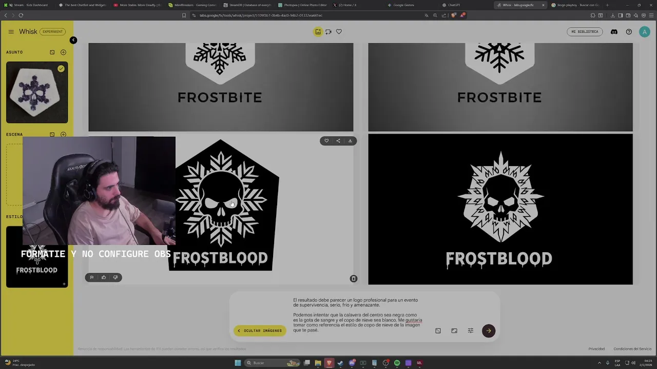657x369 pixels.
Task: Close the Whisk browser tab
Action: point(543,5)
